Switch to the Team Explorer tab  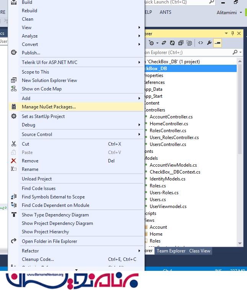click(x=171, y=251)
